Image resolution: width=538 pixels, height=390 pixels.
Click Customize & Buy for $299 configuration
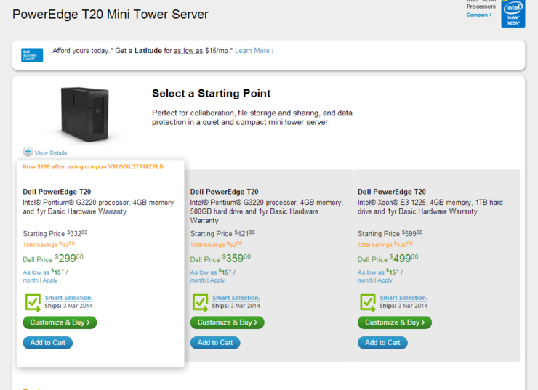click(60, 322)
